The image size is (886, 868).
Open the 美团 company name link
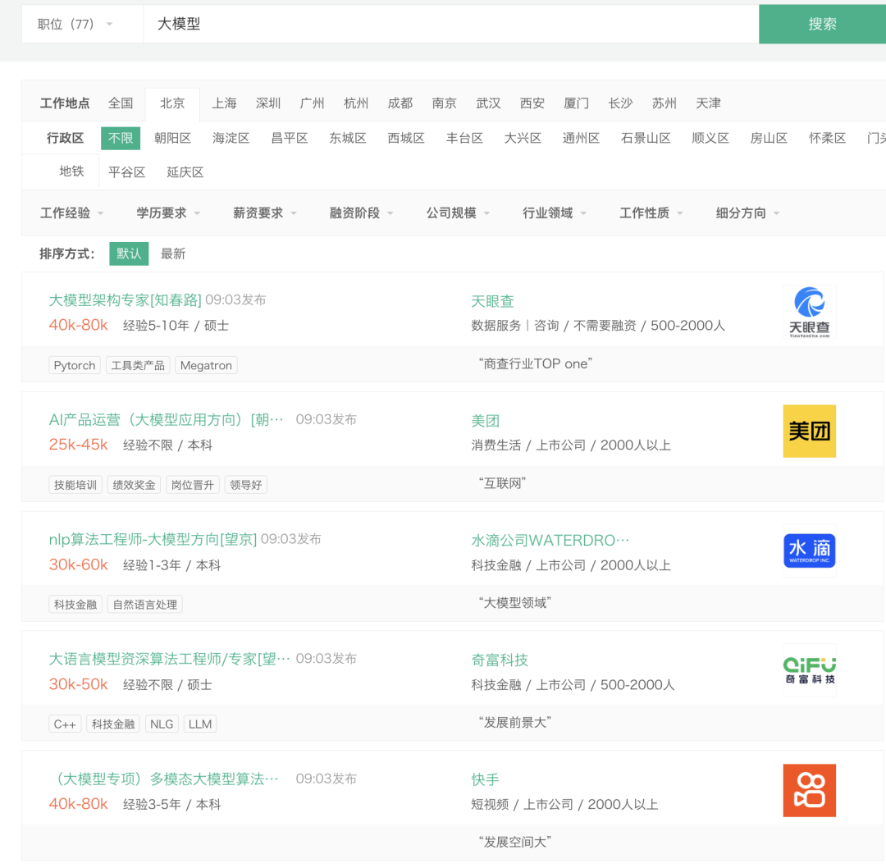coord(485,421)
